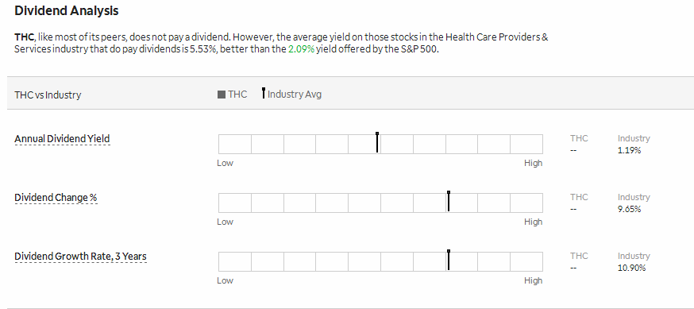694x309 pixels.
Task: Click the Dividend Growth Rate industry marker
Action: click(x=449, y=261)
